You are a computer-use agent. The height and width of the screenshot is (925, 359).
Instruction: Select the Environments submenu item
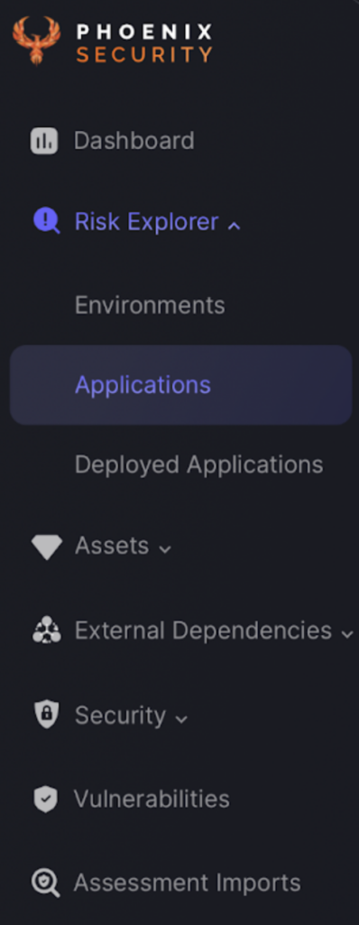point(150,305)
